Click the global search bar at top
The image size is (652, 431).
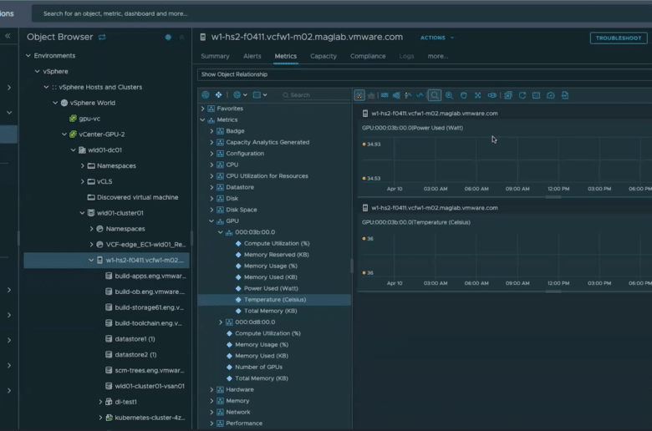pyautogui.click(x=341, y=13)
